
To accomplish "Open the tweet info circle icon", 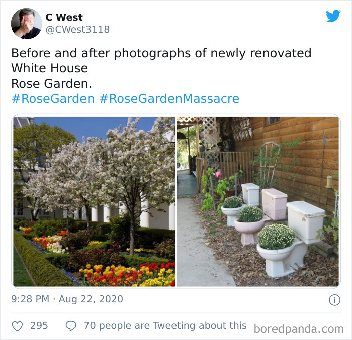I will (334, 300).
